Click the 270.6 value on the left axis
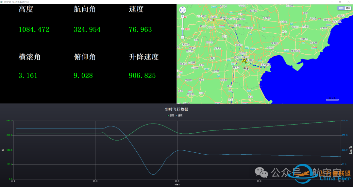The image size is (353, 187). coord(9,164)
